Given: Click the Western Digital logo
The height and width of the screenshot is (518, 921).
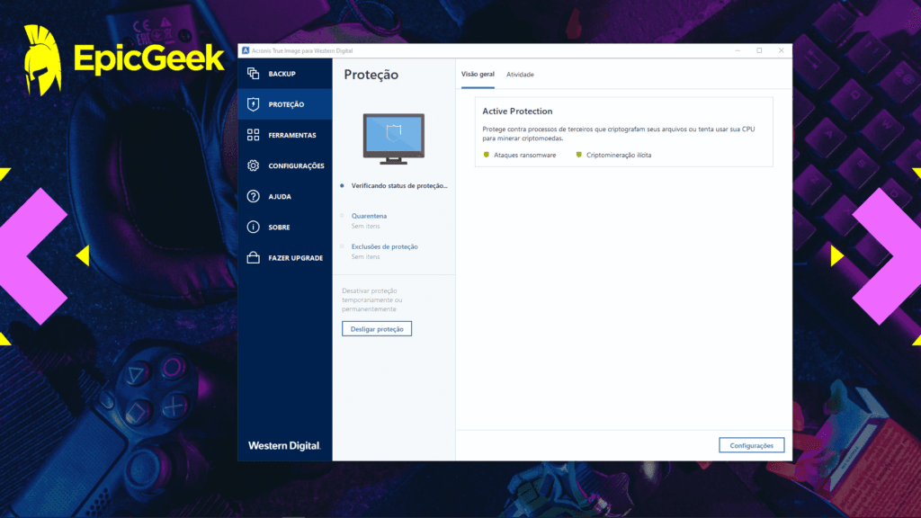Looking at the screenshot, I should coord(284,444).
